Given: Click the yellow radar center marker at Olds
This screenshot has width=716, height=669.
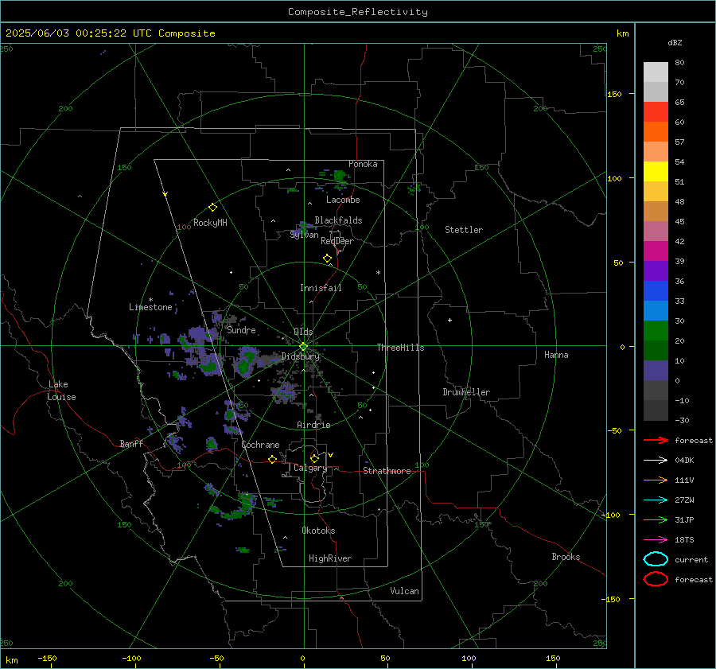Looking at the screenshot, I should point(303,347).
